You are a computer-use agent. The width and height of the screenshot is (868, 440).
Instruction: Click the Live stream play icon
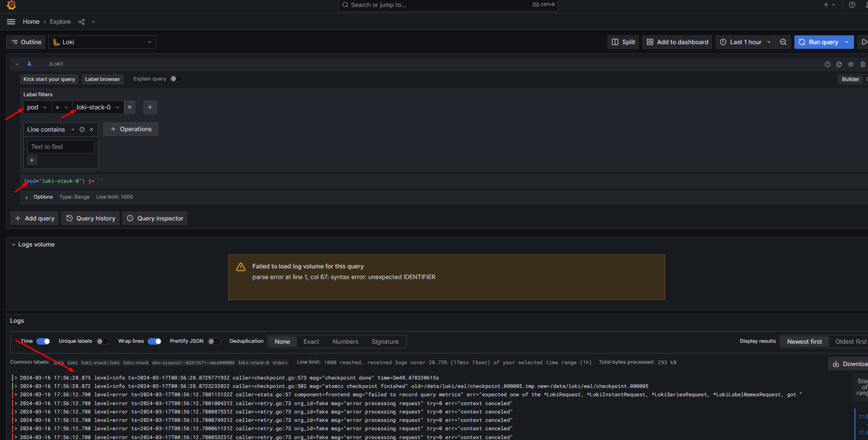(863, 42)
